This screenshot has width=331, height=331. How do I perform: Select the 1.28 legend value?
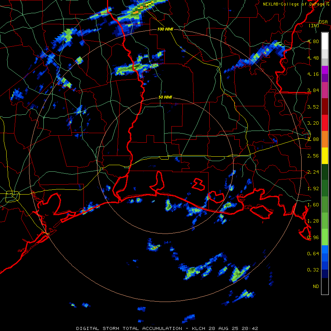[313, 221]
